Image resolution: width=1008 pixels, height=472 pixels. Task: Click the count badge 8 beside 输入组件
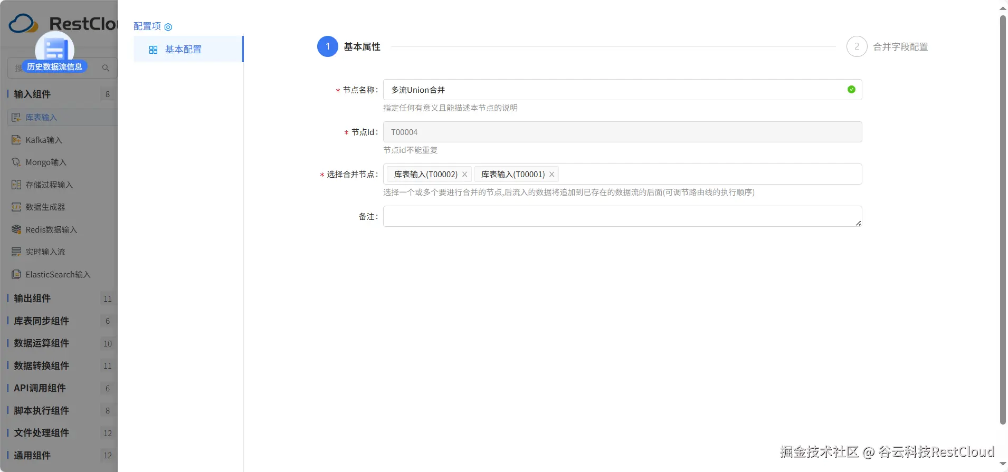click(108, 94)
